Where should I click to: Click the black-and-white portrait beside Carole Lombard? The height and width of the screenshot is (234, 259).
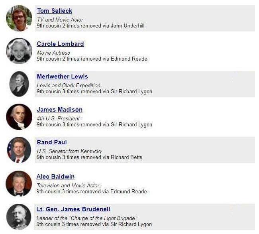coord(19,51)
